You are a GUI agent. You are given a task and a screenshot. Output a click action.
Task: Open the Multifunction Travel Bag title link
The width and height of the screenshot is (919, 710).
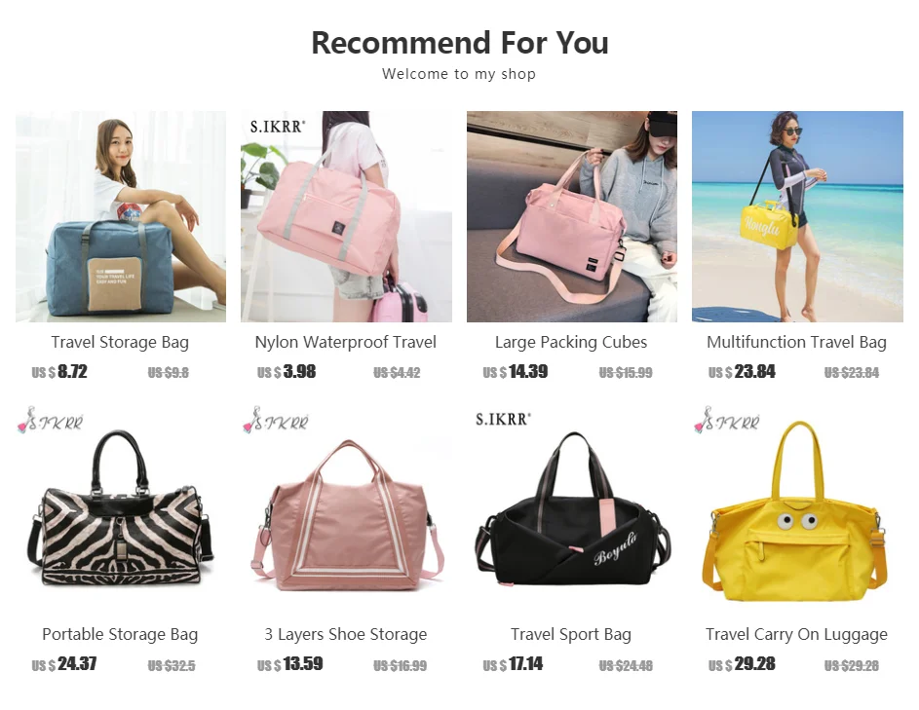click(x=796, y=342)
